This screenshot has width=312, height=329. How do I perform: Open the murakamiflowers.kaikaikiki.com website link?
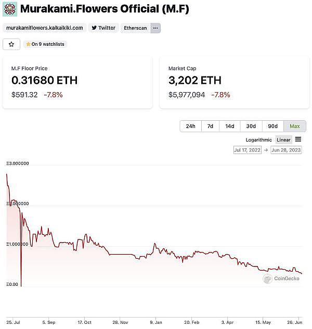click(44, 28)
